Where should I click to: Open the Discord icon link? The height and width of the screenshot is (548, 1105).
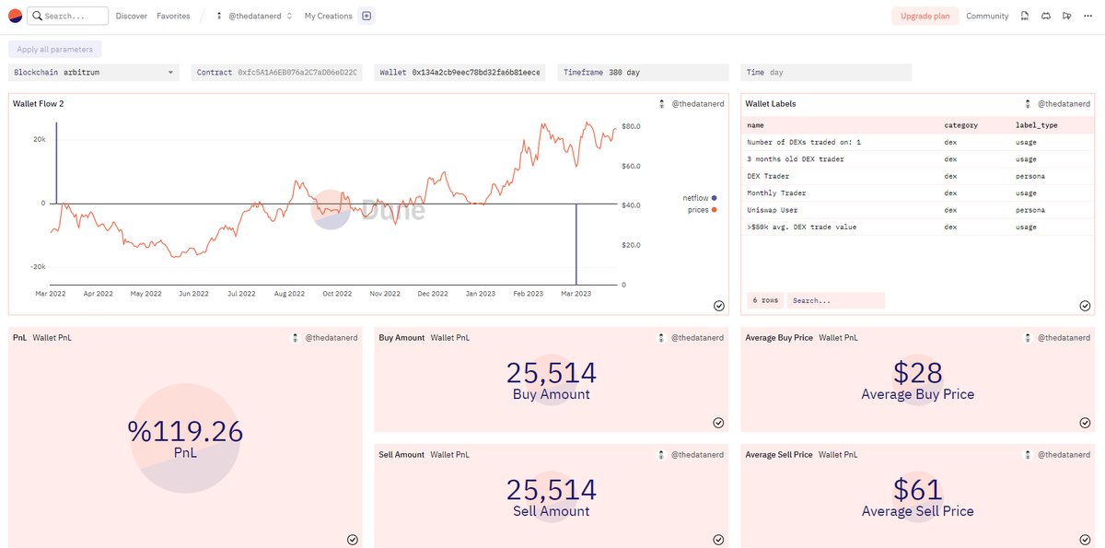pyautogui.click(x=1045, y=16)
